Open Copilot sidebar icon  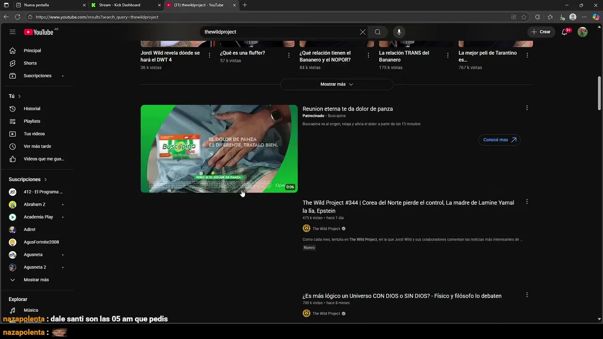(596, 17)
